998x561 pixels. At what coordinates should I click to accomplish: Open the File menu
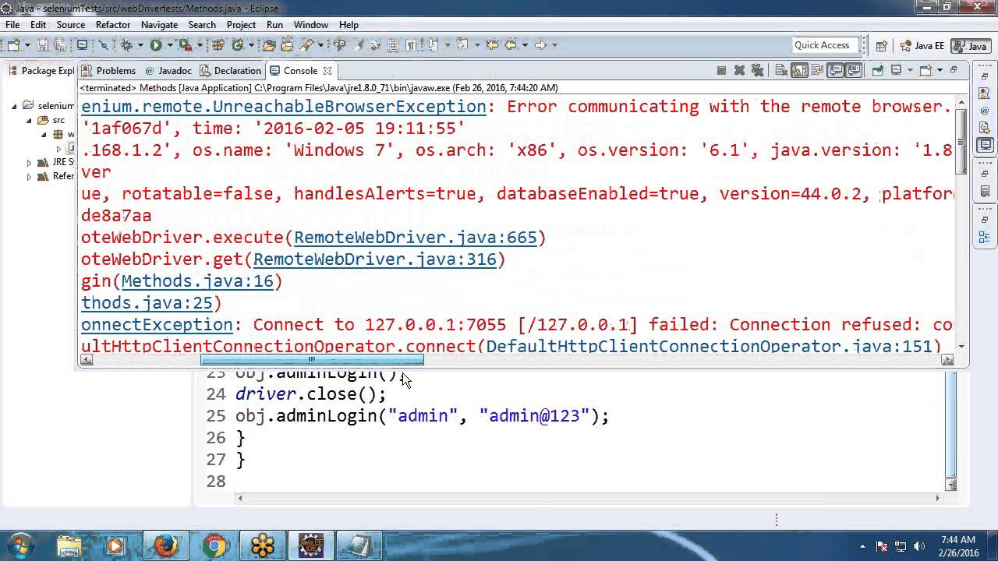click(x=12, y=25)
